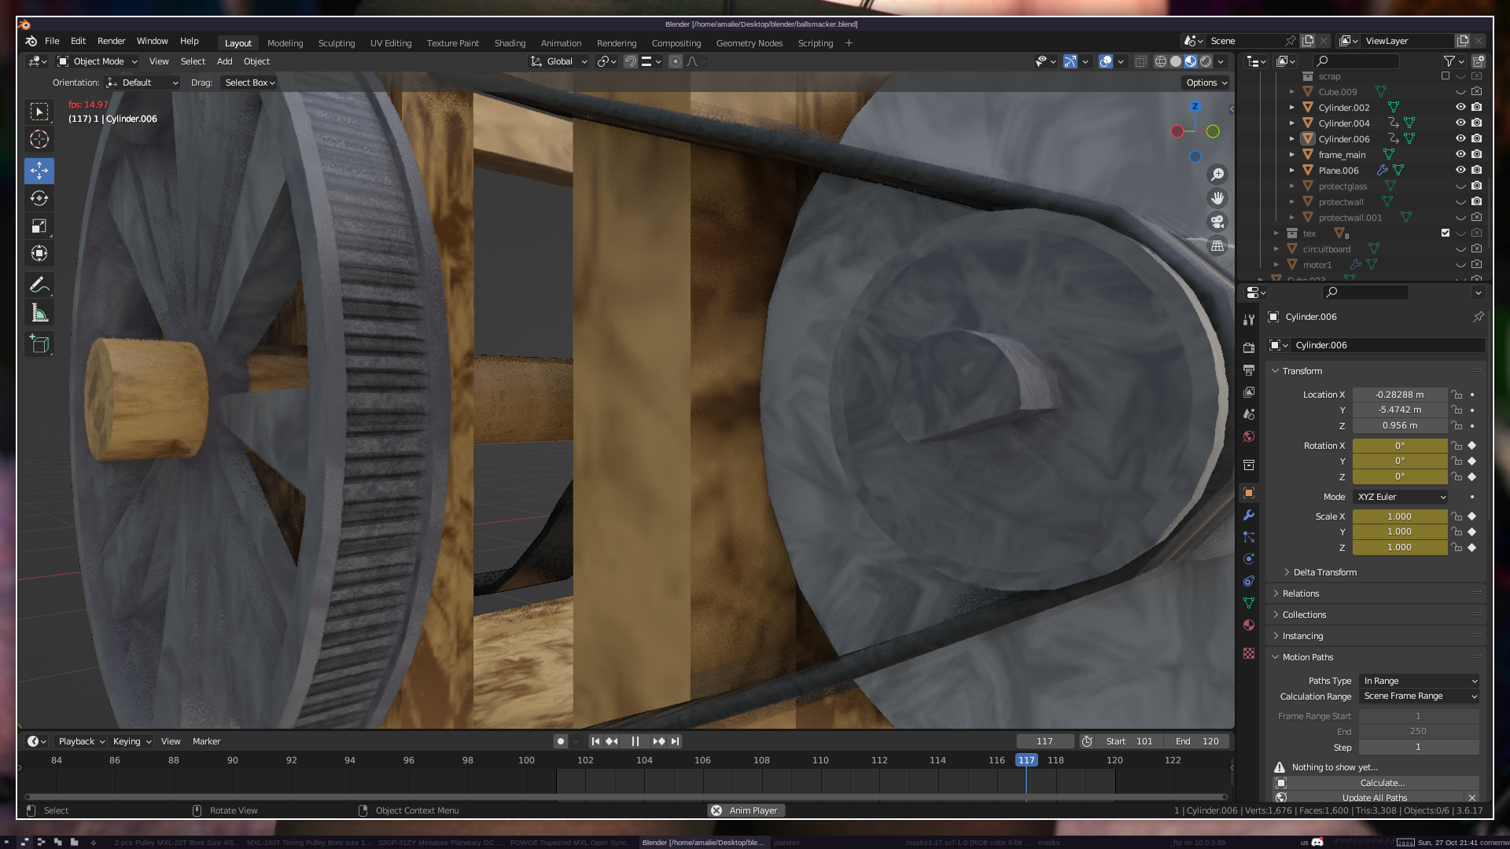Toggle frame_main viewport visibility

click(1460, 154)
